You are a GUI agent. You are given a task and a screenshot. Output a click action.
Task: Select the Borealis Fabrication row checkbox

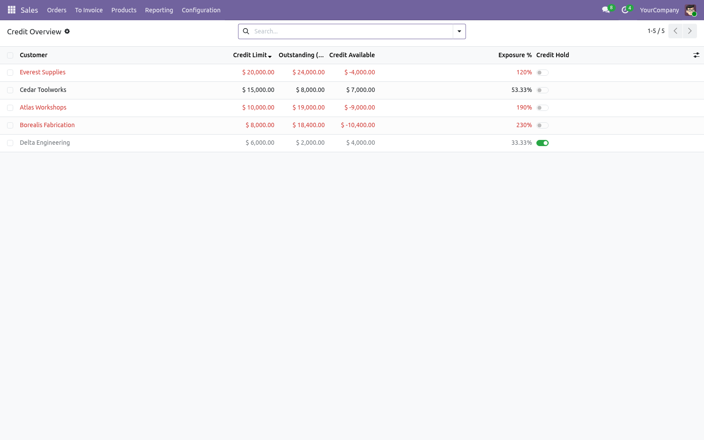10,125
